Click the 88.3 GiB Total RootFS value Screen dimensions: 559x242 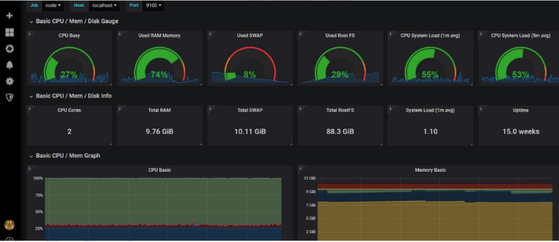click(x=340, y=132)
